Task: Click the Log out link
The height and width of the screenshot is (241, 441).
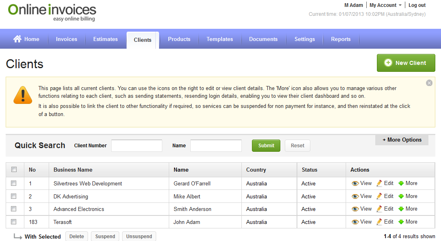Action: pyautogui.click(x=417, y=5)
